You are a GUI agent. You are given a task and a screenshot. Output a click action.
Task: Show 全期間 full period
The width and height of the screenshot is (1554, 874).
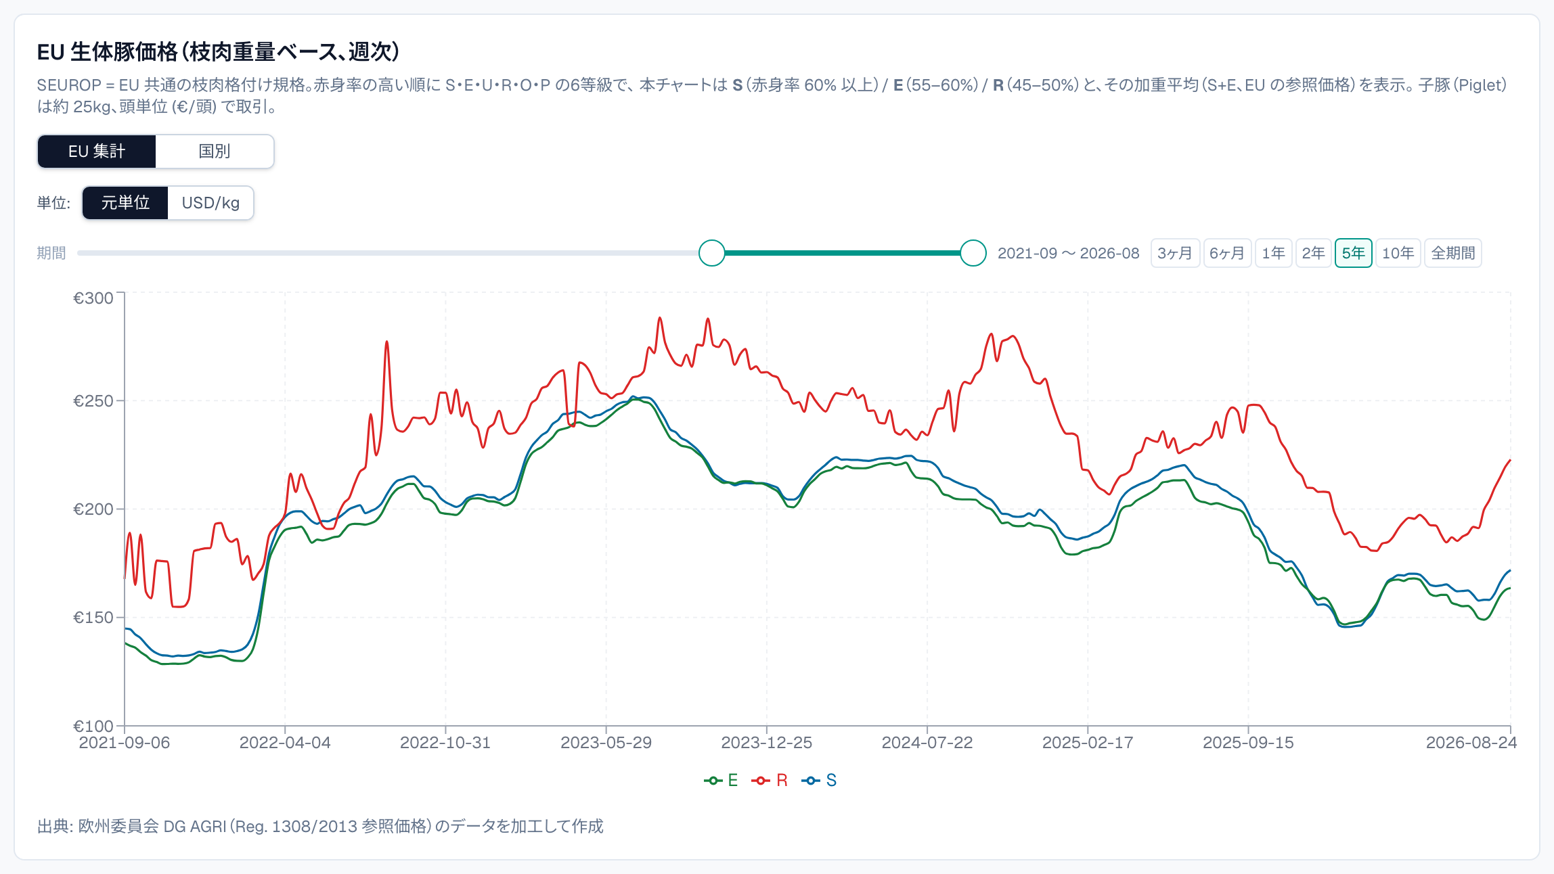(1453, 253)
